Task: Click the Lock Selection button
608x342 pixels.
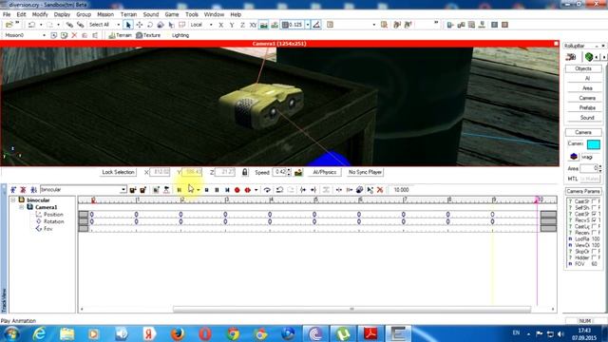Action: pos(118,172)
